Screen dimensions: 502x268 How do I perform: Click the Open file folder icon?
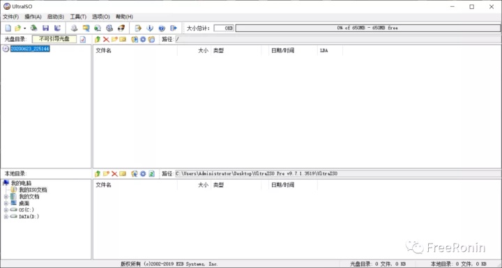(x=18, y=28)
